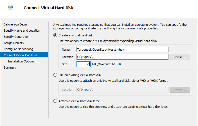Click the new disk Location path field
The height and width of the screenshot is (126, 198).
[x=122, y=57]
